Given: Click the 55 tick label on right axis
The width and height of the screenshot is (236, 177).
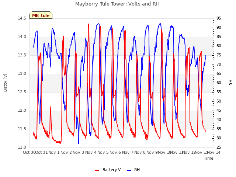Looking at the screenshot, I should coord(219,92).
